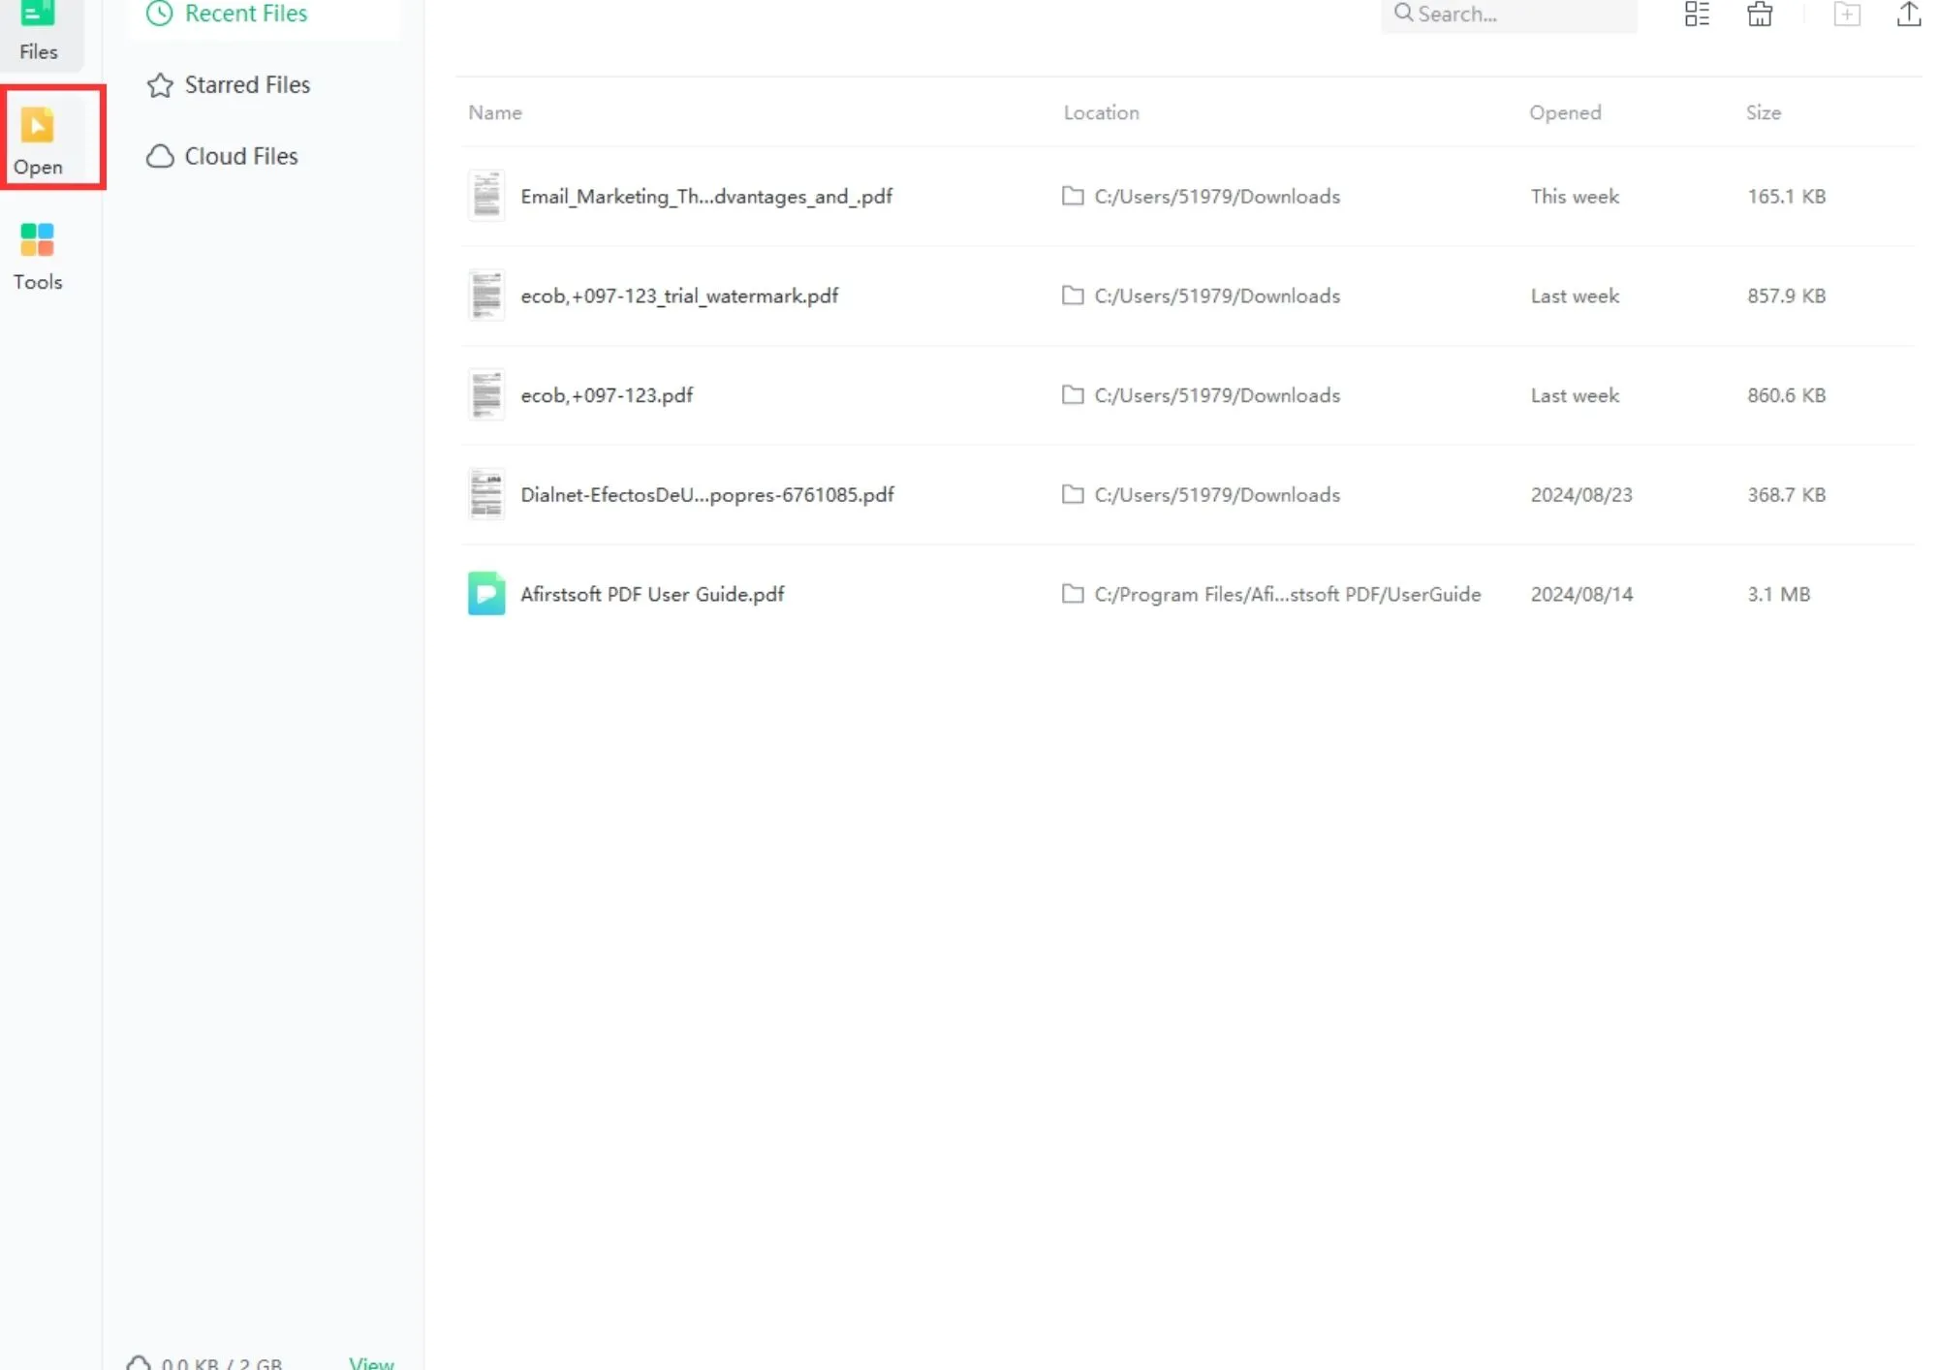1938x1370 pixels.
Task: Click folder icon for User Guide location
Action: pyautogui.click(x=1073, y=593)
